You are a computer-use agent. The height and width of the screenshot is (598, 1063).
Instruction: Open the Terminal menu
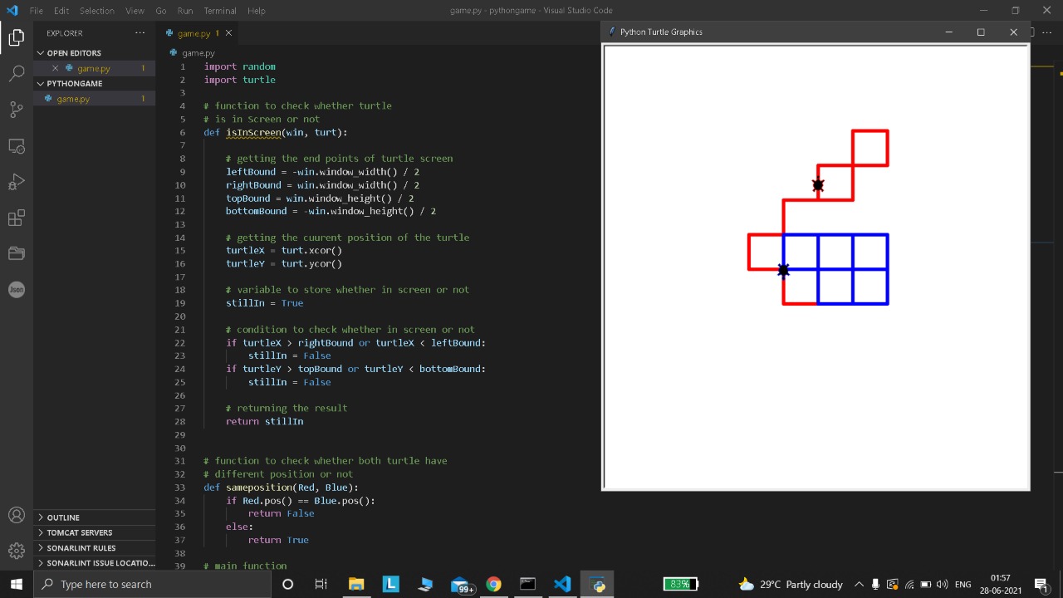(x=220, y=11)
